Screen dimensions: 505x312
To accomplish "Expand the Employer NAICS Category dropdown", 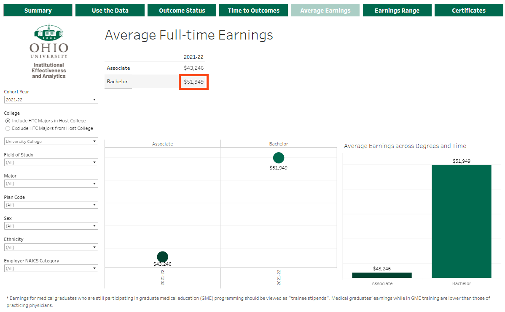I will (51, 269).
